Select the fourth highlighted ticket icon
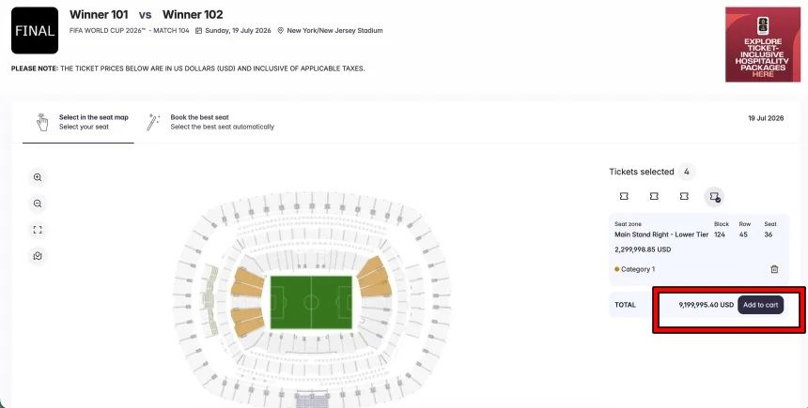Image resolution: width=808 pixels, height=408 pixels. pyautogui.click(x=715, y=196)
